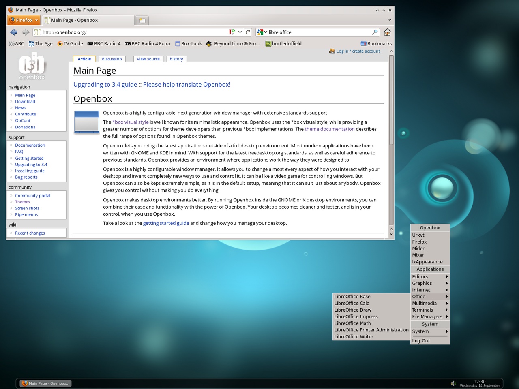Open the Box-Look bookmark
519x389 pixels.
point(189,43)
